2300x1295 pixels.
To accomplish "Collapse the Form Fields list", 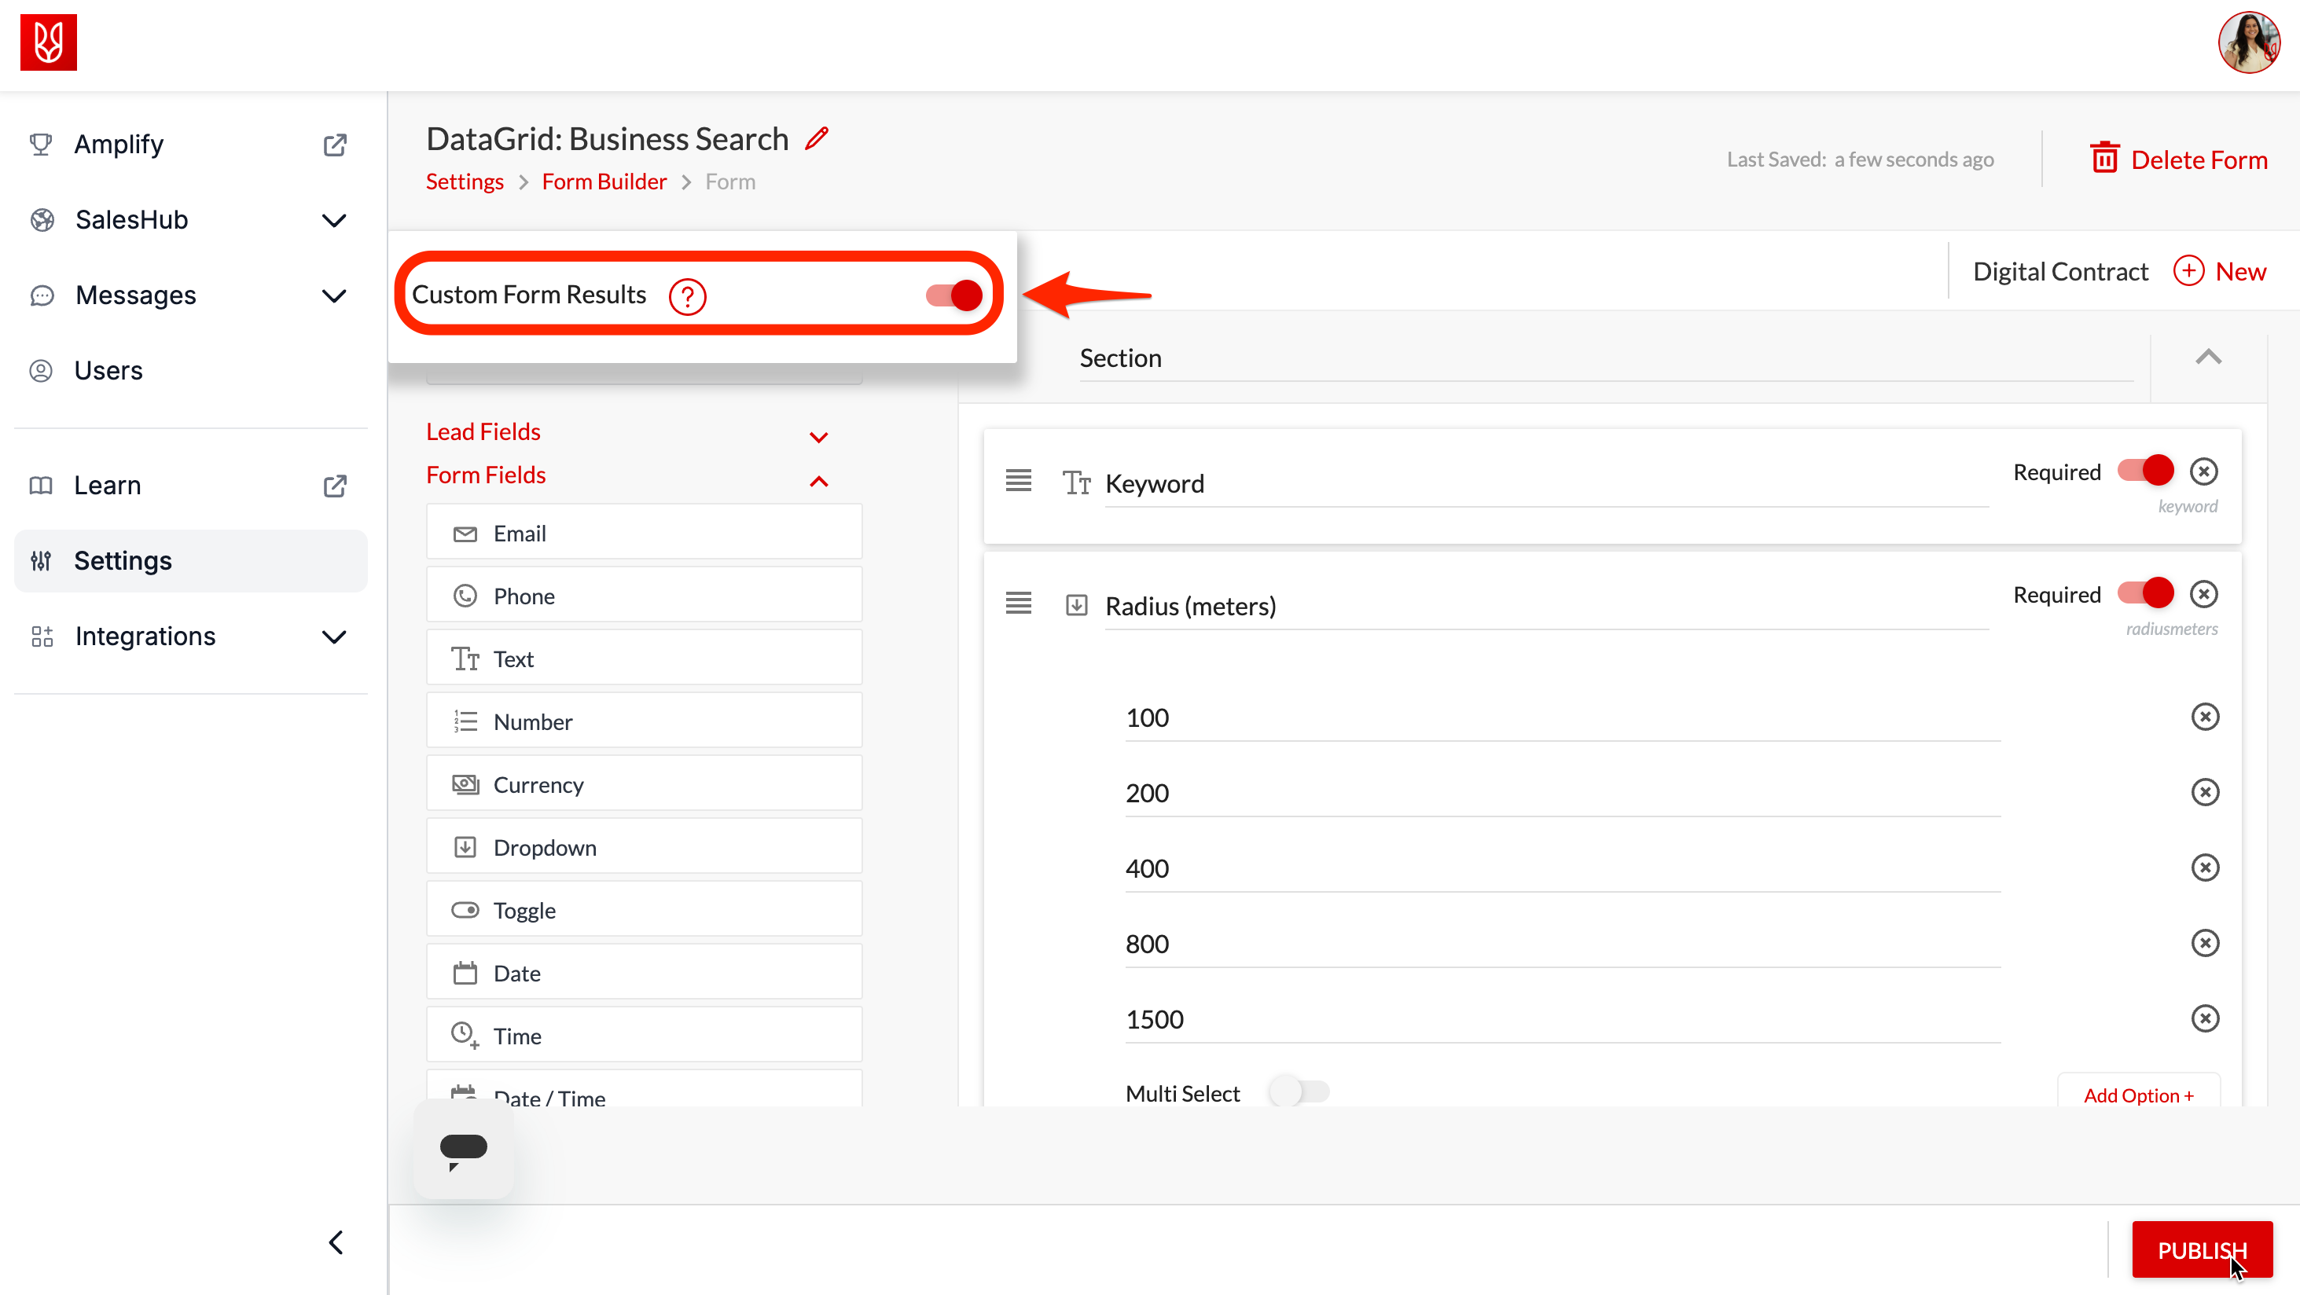I will coord(817,481).
